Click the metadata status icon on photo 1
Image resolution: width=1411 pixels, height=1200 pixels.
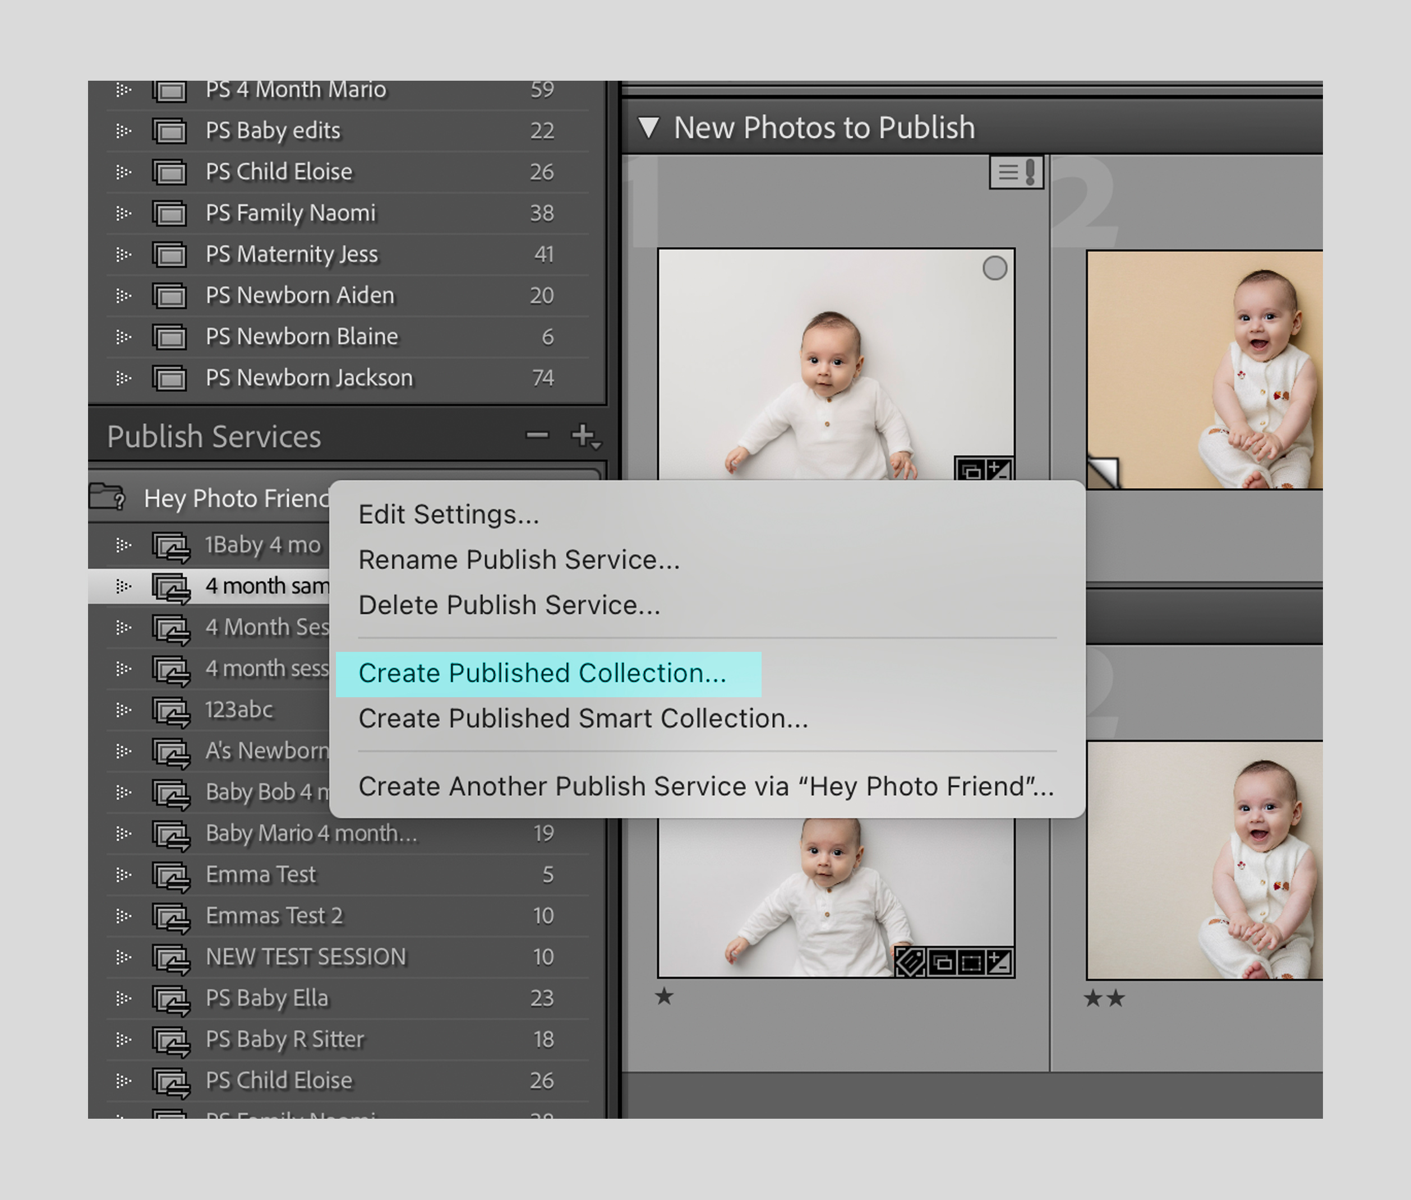click(x=1016, y=173)
